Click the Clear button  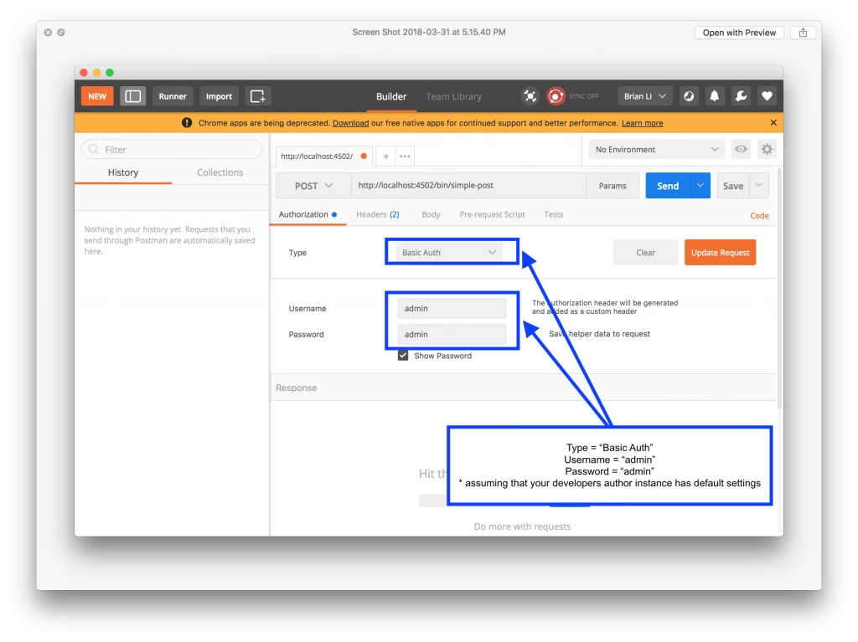coord(646,252)
